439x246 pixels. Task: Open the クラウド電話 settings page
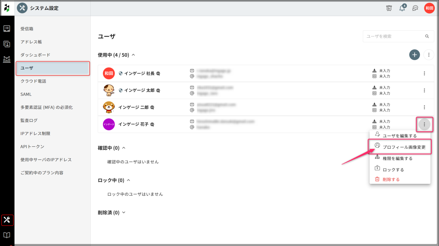33,81
